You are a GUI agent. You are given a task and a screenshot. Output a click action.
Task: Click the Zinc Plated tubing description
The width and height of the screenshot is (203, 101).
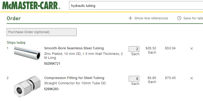click(x=83, y=56)
